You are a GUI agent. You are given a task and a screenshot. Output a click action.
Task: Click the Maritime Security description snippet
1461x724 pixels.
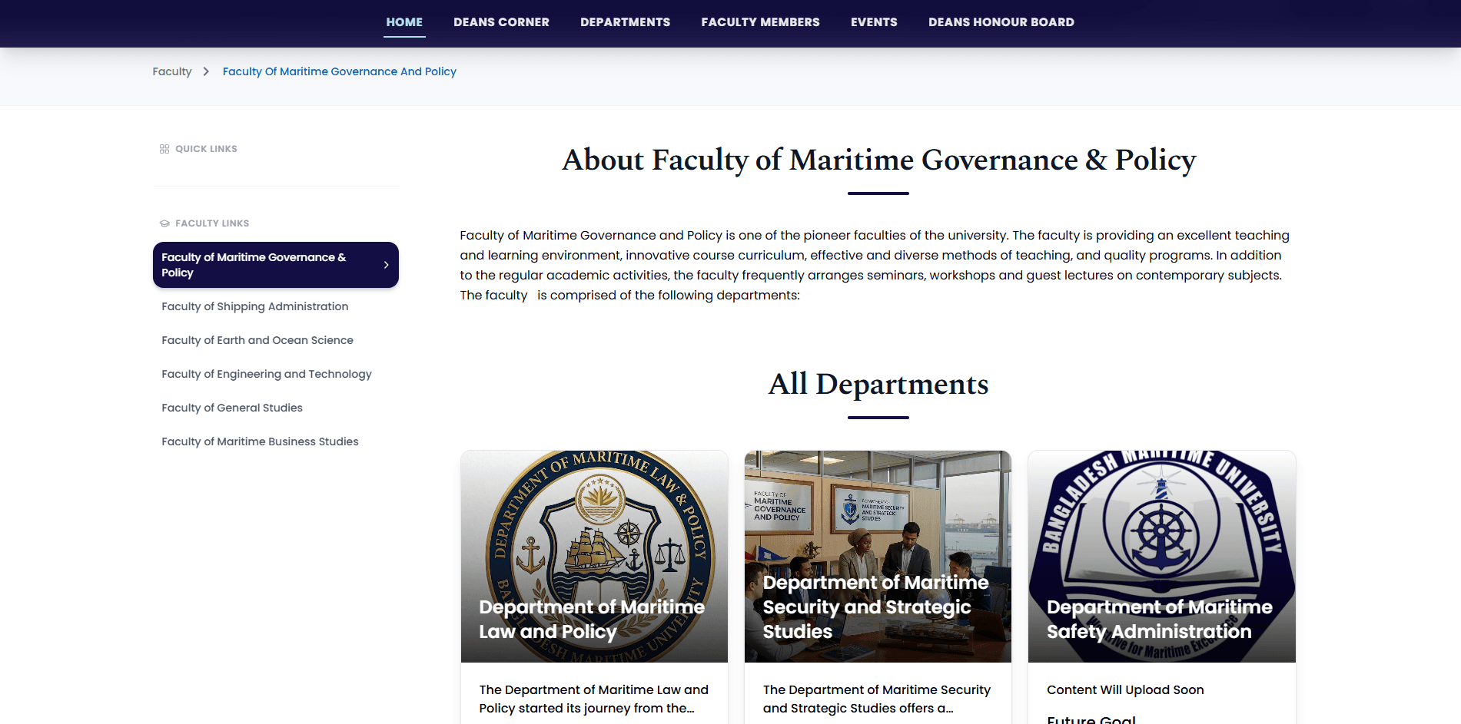[877, 699]
